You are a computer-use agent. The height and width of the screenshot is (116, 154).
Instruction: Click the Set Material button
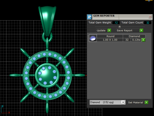point(136,102)
